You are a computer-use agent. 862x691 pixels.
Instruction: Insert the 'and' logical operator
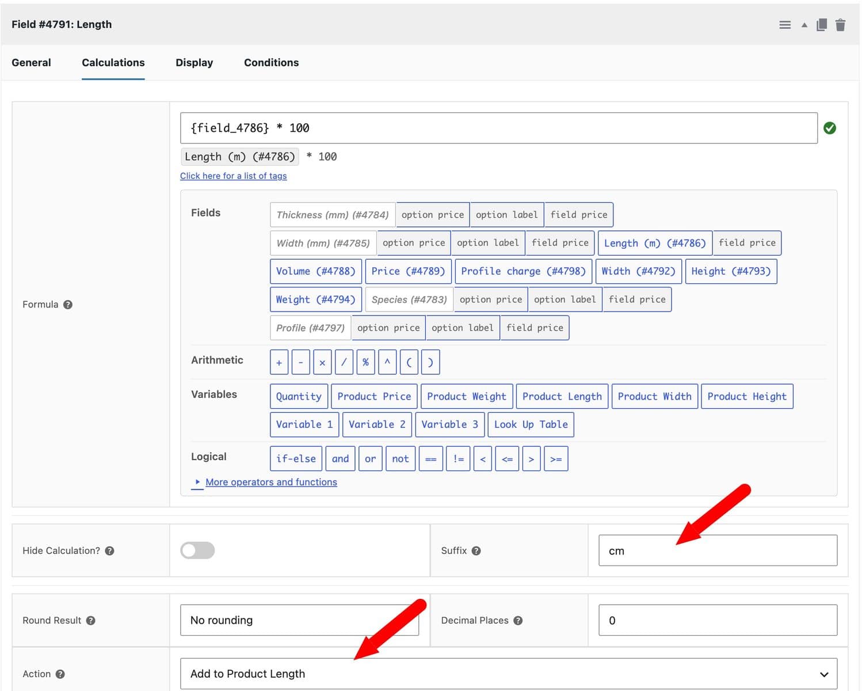point(340,459)
